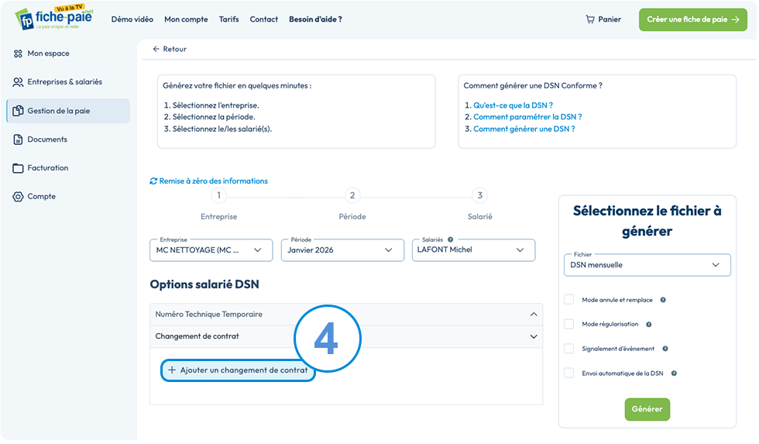Click info icon for Envoi automatique de la DSN
The width and height of the screenshot is (759, 444).
coord(674,373)
